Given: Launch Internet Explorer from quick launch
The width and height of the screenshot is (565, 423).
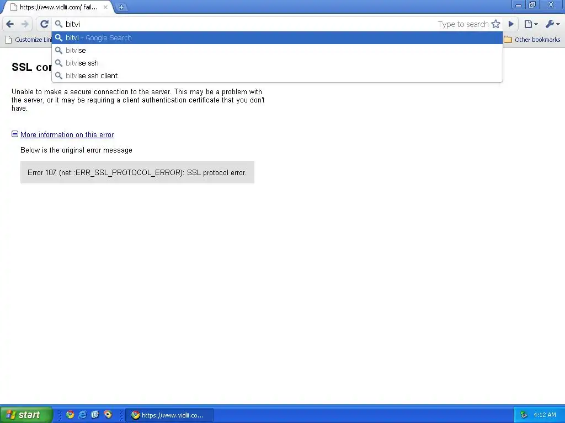Looking at the screenshot, I should [x=83, y=415].
